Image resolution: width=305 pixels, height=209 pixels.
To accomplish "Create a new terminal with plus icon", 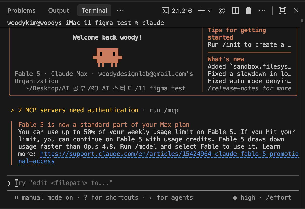I will [201, 10].
